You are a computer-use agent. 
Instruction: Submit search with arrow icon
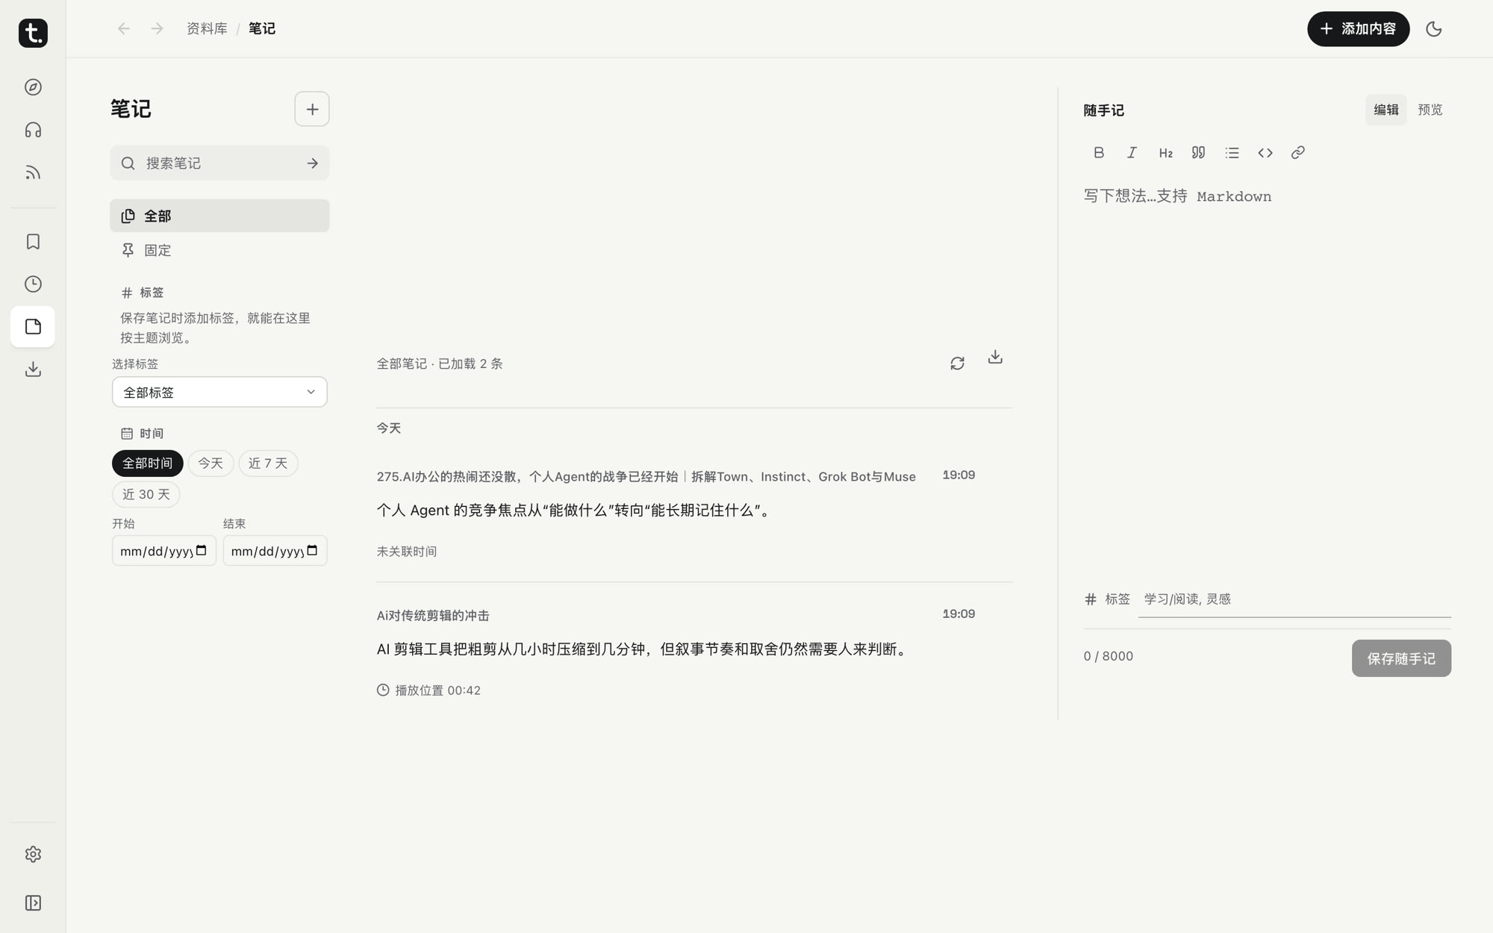pyautogui.click(x=313, y=163)
